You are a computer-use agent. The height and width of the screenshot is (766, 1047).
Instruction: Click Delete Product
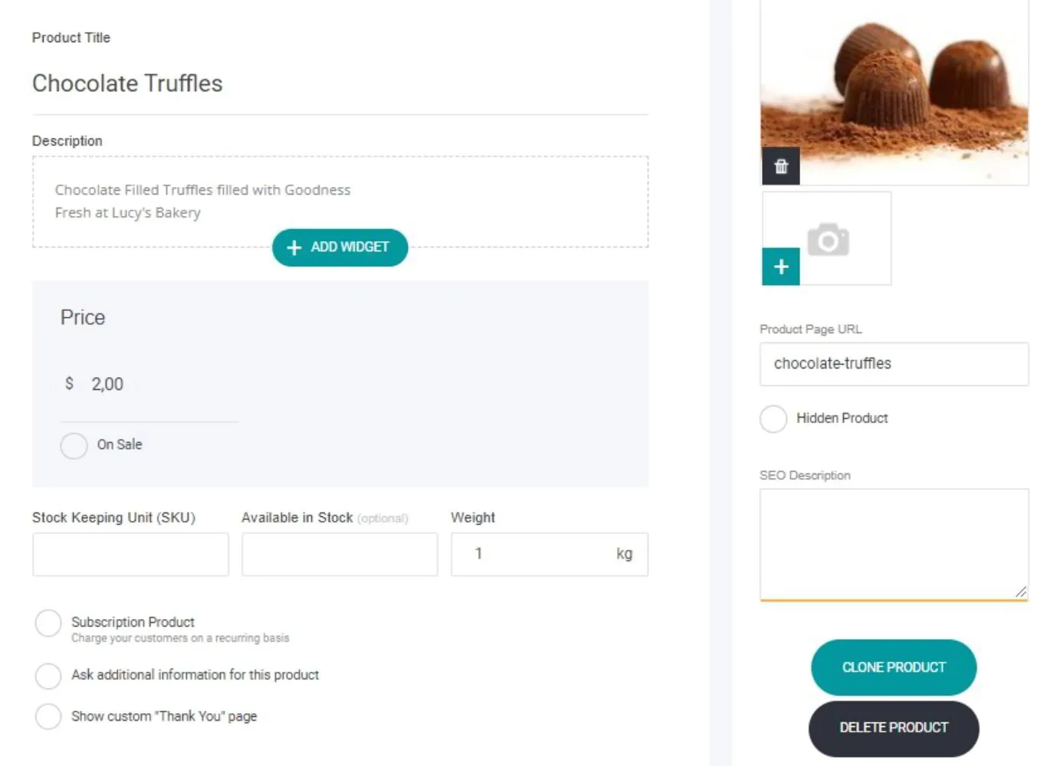point(893,728)
